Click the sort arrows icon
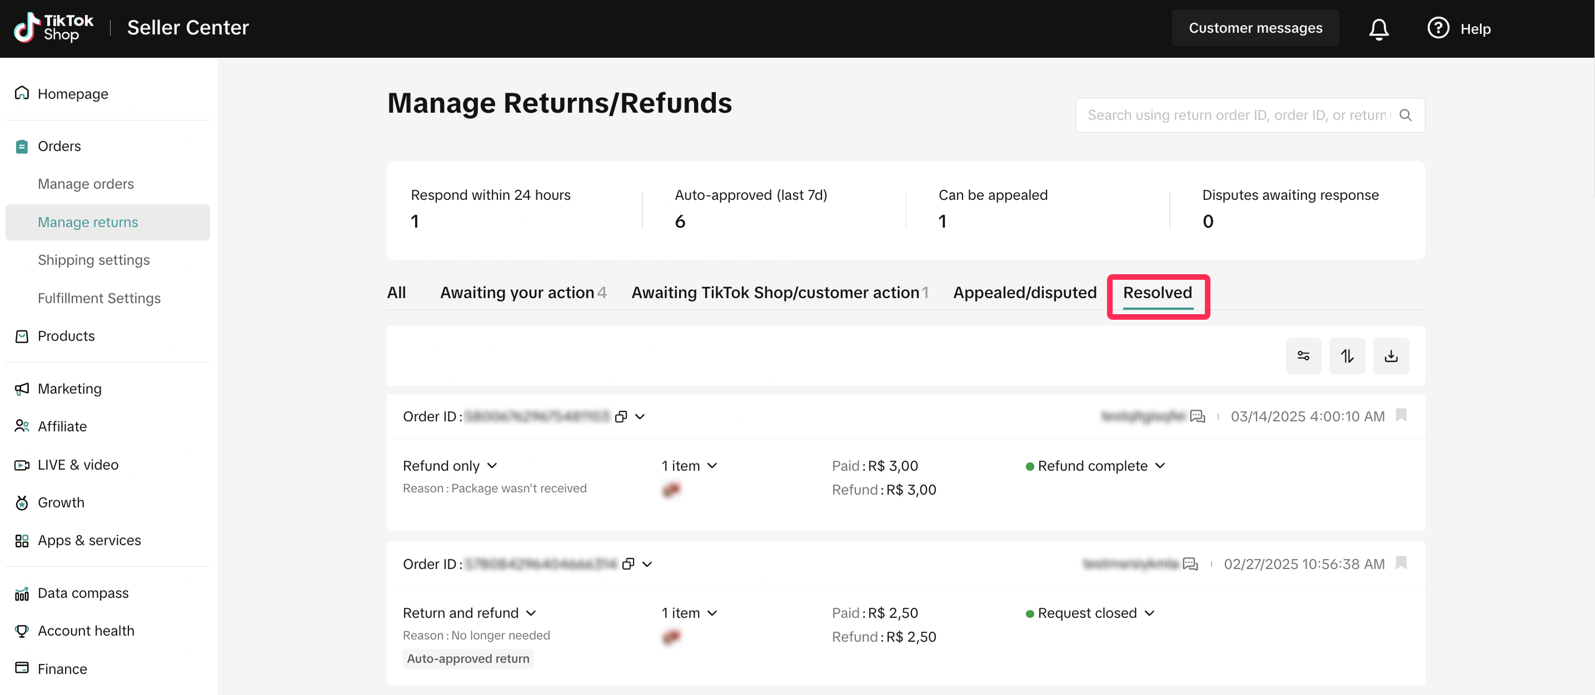The height and width of the screenshot is (695, 1595). pyautogui.click(x=1347, y=355)
